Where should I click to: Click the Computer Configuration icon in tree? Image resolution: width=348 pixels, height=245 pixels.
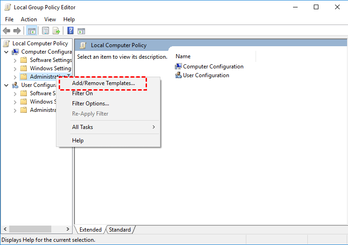click(15, 52)
